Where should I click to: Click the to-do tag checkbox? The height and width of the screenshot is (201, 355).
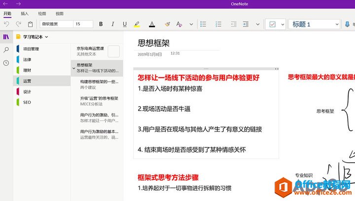click(x=273, y=24)
